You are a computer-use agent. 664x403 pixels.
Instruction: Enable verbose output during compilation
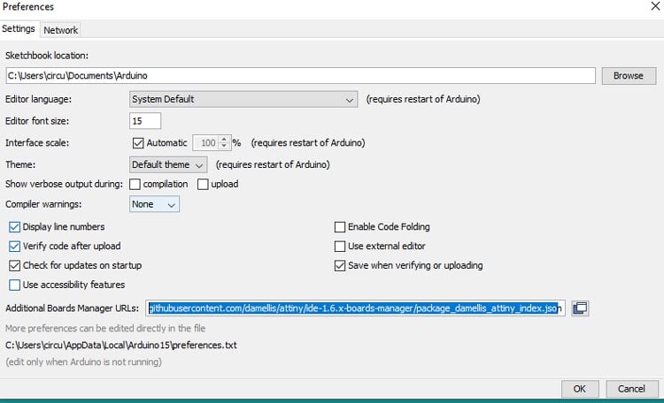tap(135, 185)
